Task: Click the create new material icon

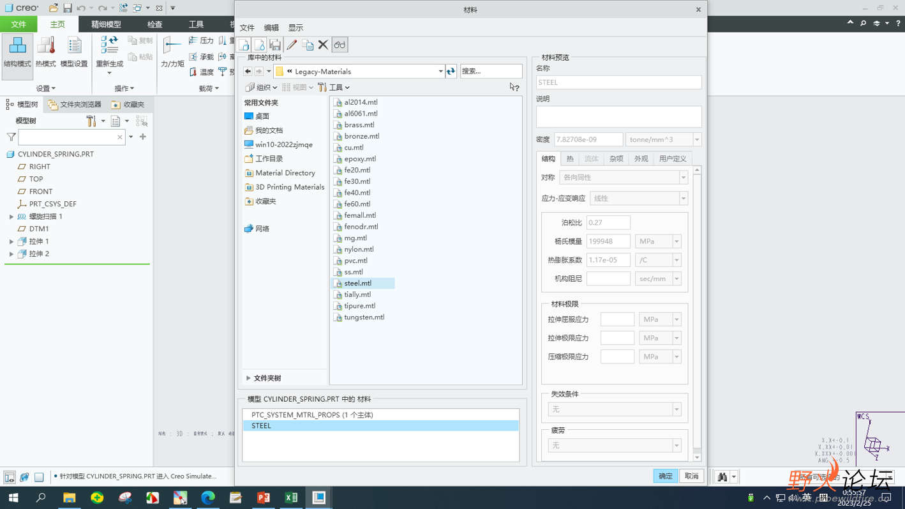Action: coord(244,45)
